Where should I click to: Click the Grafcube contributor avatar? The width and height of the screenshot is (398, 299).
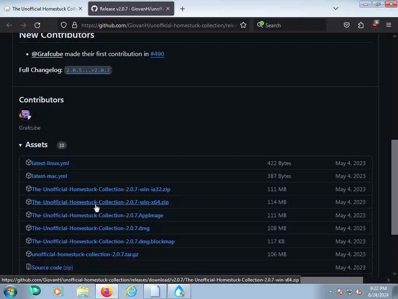pos(25,114)
